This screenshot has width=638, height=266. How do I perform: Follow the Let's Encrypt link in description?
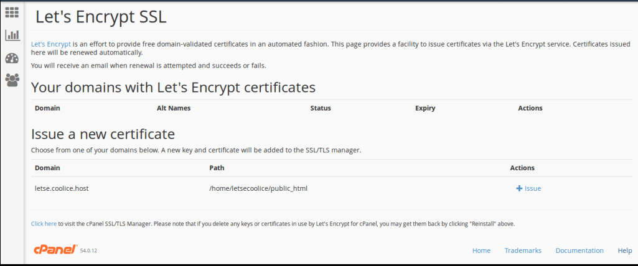tap(51, 44)
